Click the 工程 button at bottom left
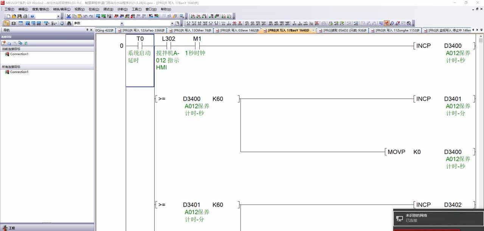Image resolution: width=484 pixels, height=231 pixels. (x=12, y=228)
